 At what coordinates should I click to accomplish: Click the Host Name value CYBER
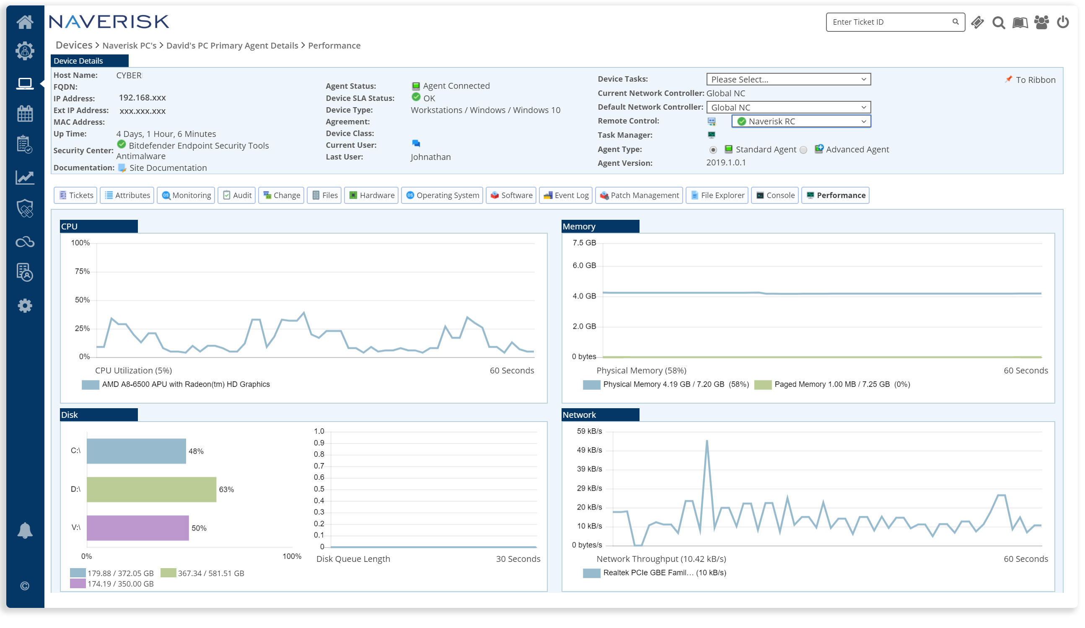(x=129, y=75)
